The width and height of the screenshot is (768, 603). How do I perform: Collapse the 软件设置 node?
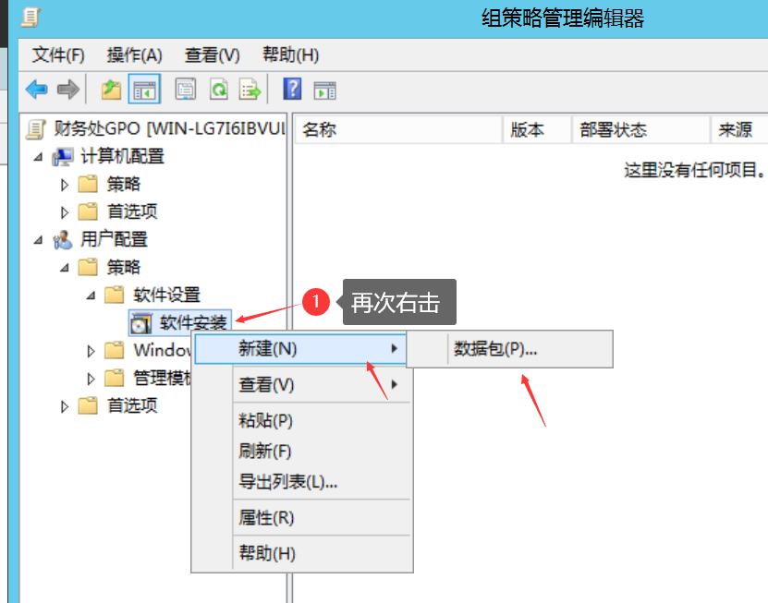point(91,295)
